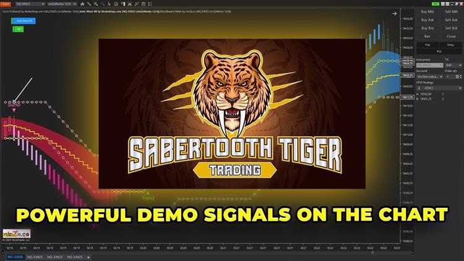The height and width of the screenshot is (261, 464).
Task: Click the PnL display field
Action: [439, 51]
